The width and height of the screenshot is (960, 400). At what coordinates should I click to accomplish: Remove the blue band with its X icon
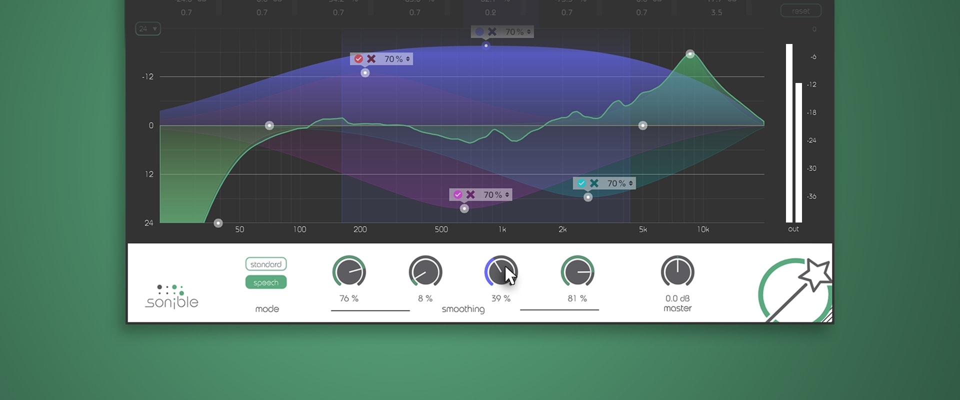coord(492,32)
